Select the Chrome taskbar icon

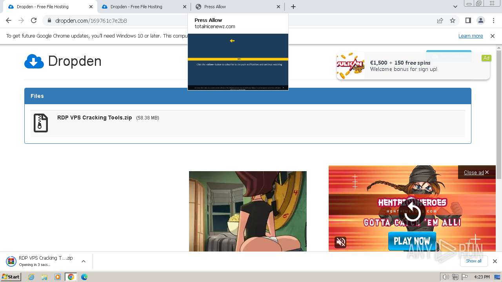71,277
